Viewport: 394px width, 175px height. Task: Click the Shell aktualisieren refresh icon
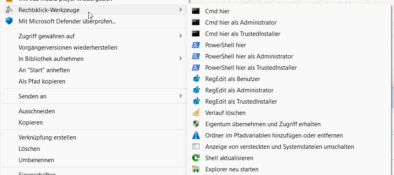[x=196, y=158]
